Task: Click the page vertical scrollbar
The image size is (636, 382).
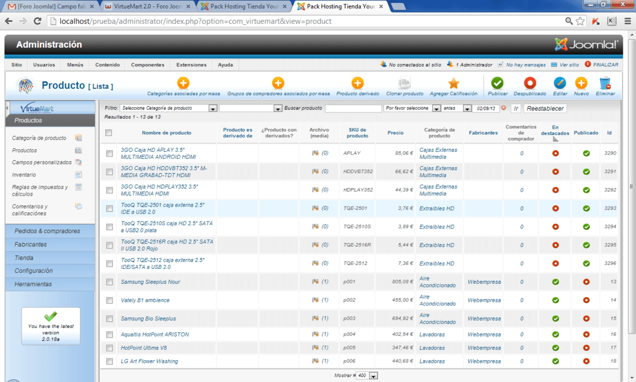Action: click(x=631, y=186)
